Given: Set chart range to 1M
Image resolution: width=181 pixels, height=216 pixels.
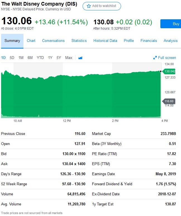Looking at the screenshot, I should 21,58.
